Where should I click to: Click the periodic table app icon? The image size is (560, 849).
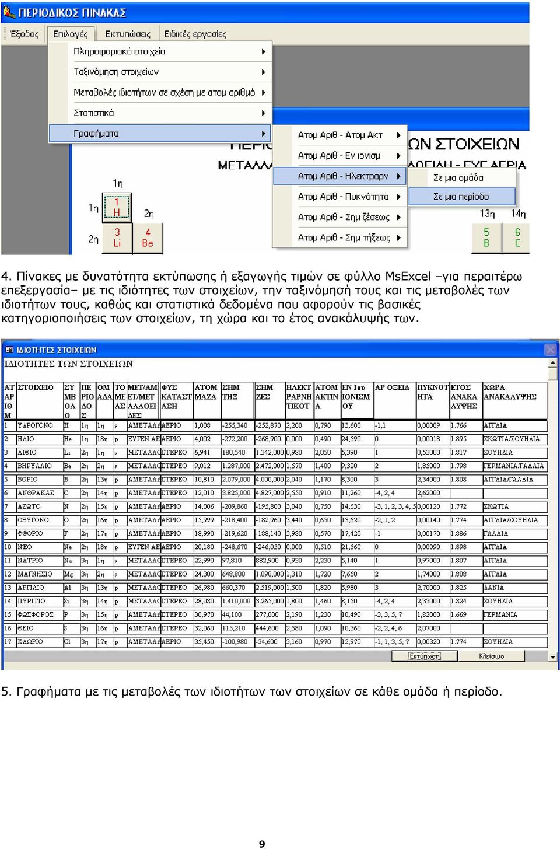pyautogui.click(x=9, y=12)
